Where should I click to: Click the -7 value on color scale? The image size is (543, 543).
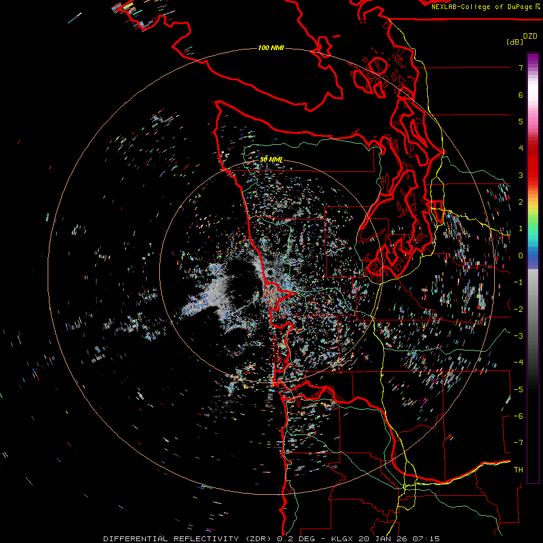coord(518,443)
